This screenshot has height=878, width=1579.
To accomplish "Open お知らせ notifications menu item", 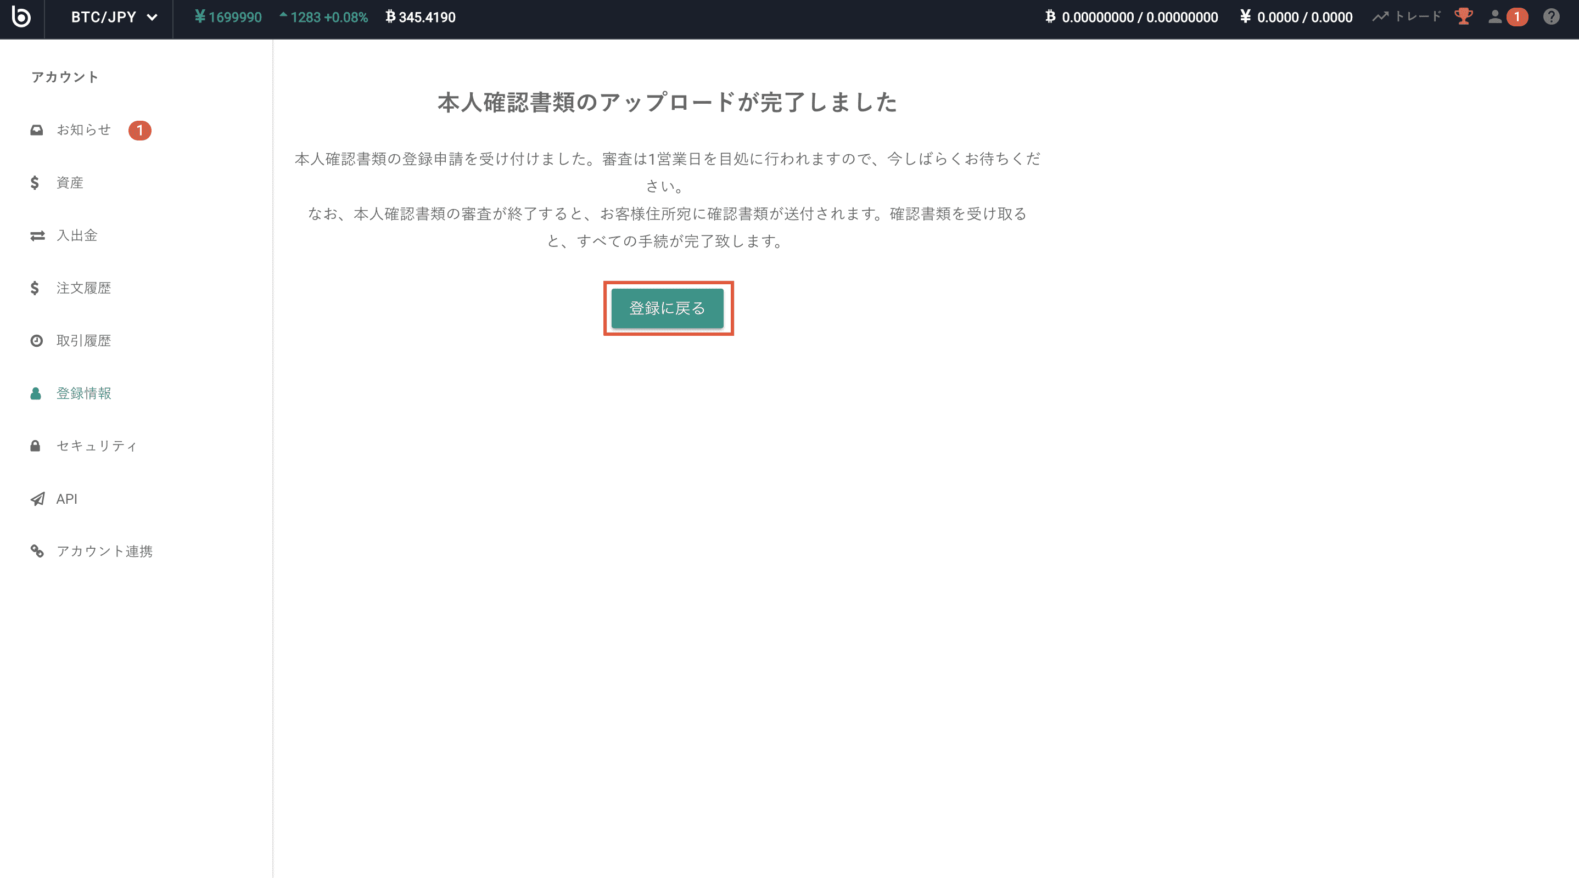I will [84, 130].
